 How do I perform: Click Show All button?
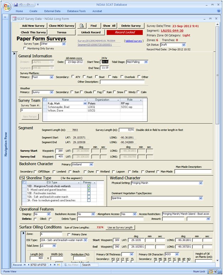coord(109,26)
